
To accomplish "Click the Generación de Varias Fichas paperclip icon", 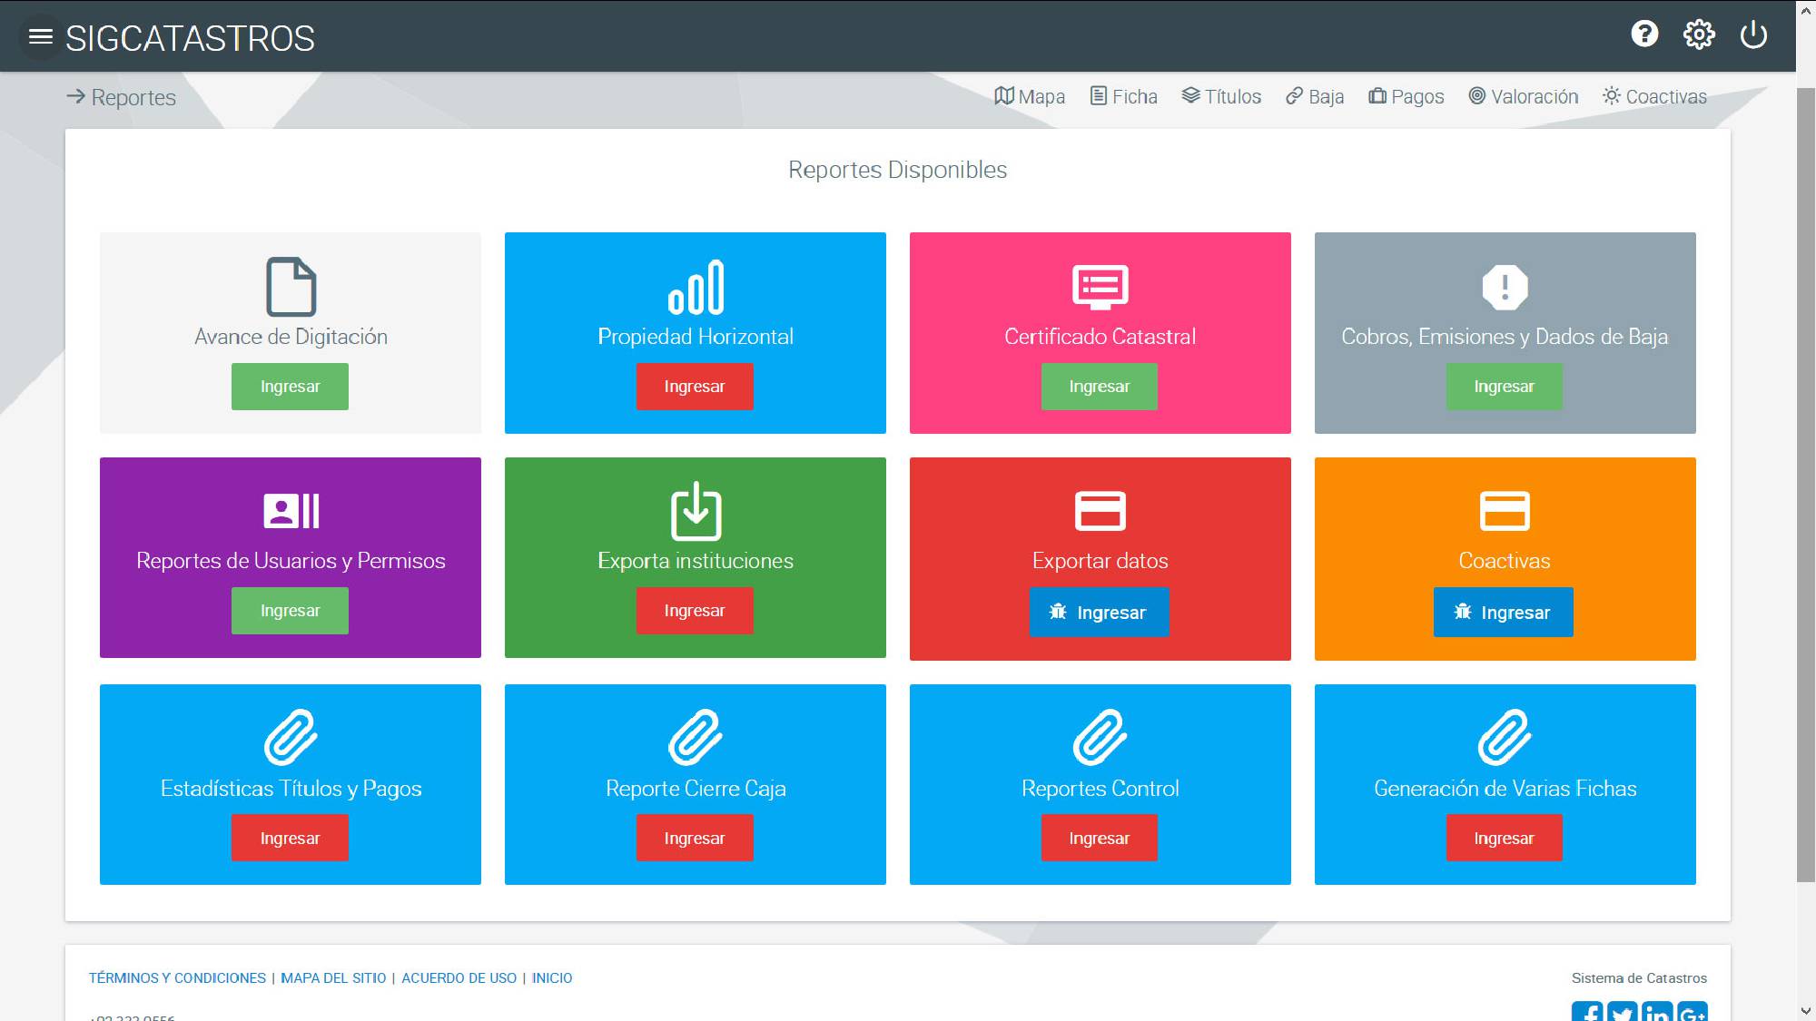I will coord(1505,737).
